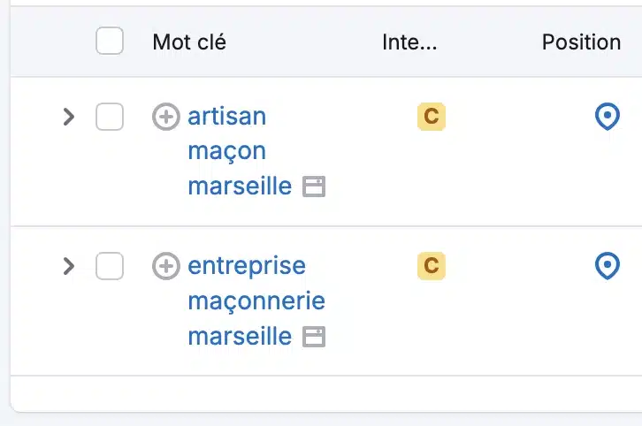The height and width of the screenshot is (426, 642).
Task: Sort by the Position column header
Action: 581,42
